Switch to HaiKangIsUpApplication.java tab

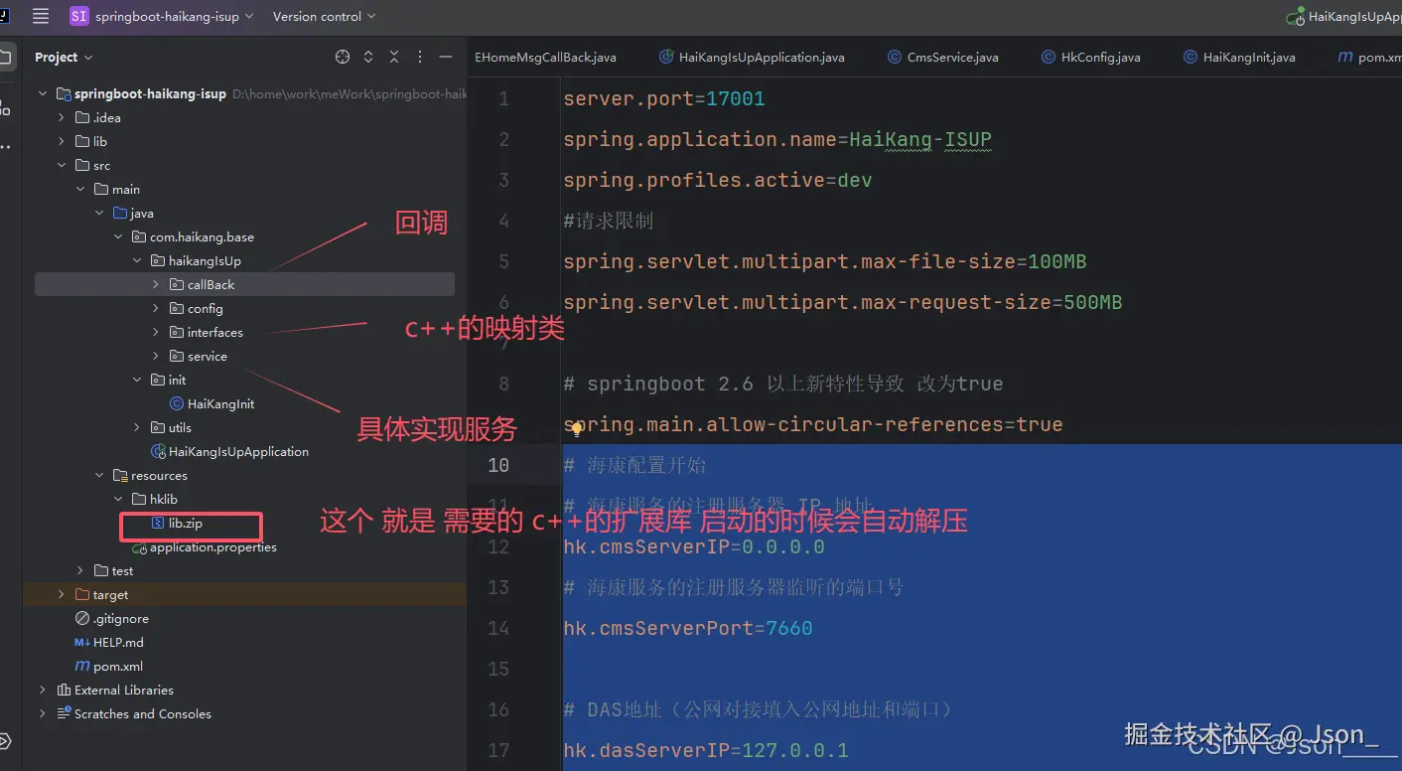752,57
